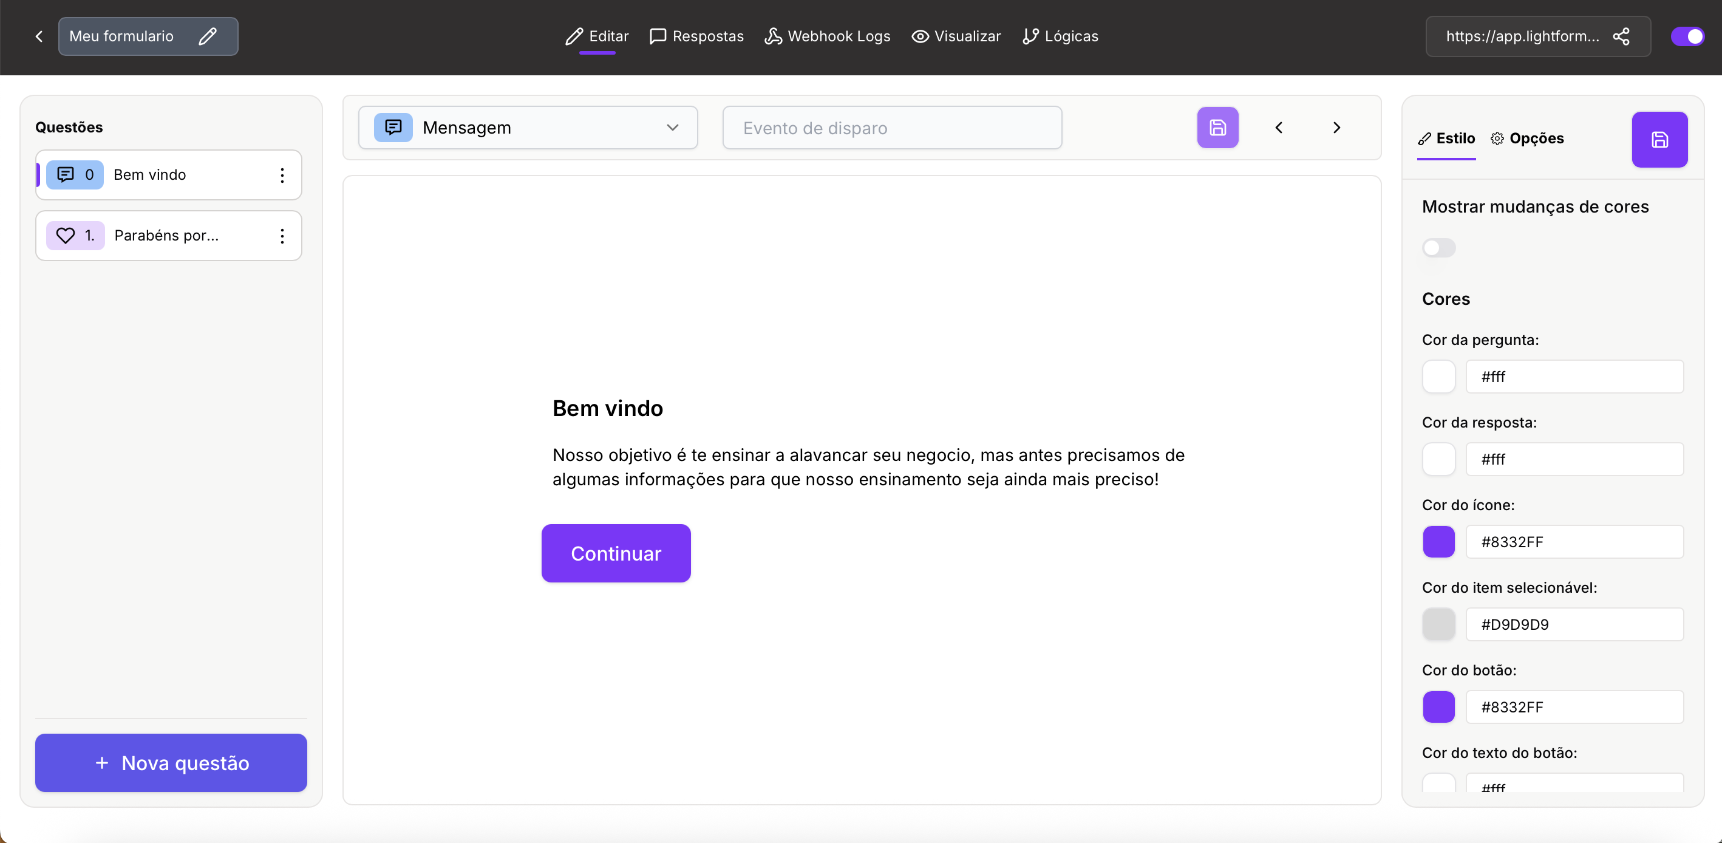
Task: Open three-dot menu for Parabéns por question
Action: (x=282, y=236)
